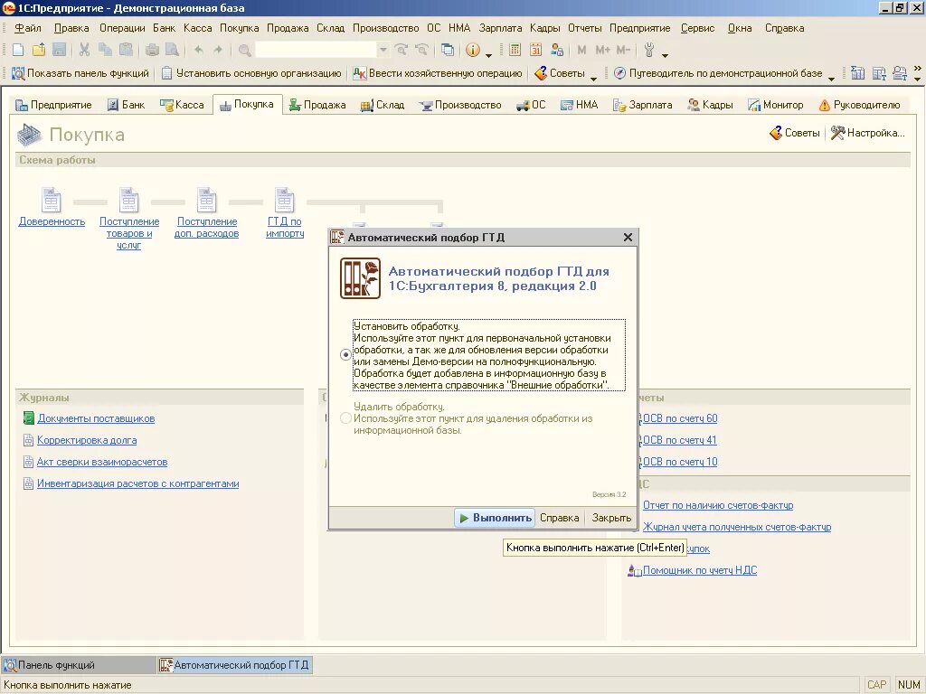Click Показать панель функций button
Viewport: 926px width, 694px height.
pyautogui.click(x=80, y=73)
